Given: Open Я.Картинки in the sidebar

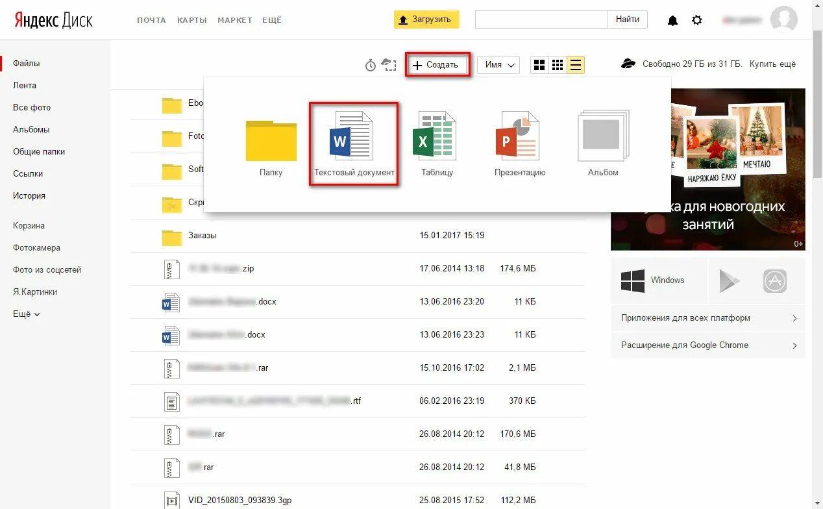Looking at the screenshot, I should click(35, 292).
